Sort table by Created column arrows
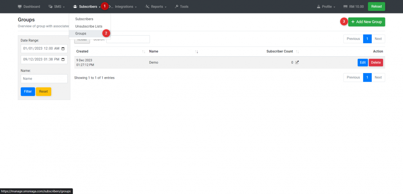The height and width of the screenshot is (194, 403). pos(144,52)
